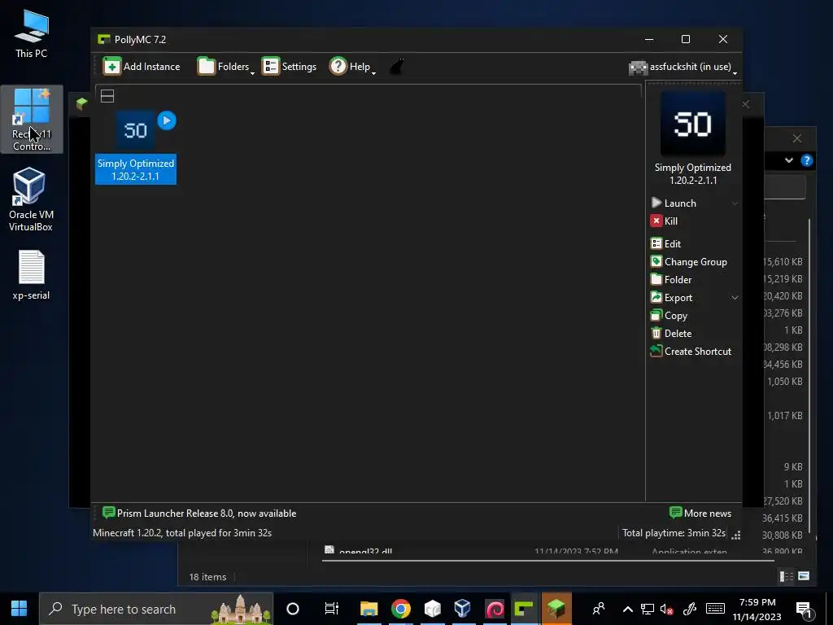The height and width of the screenshot is (625, 833).
Task: Click the Minecraft 1.20.2 playtime status text
Action: tap(182, 532)
